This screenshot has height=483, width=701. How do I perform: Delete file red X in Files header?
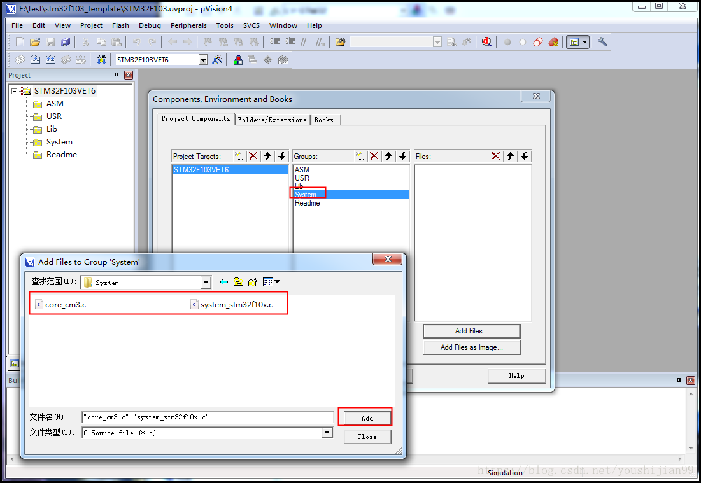pyautogui.click(x=495, y=156)
